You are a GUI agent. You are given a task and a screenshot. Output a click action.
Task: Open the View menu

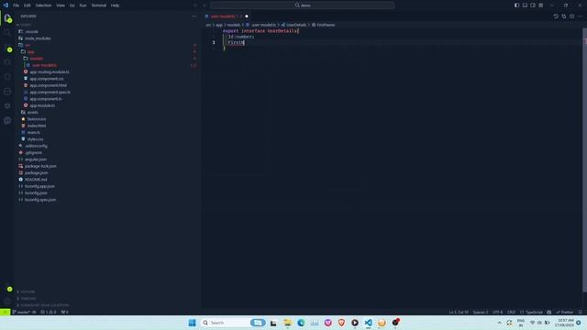tap(61, 5)
